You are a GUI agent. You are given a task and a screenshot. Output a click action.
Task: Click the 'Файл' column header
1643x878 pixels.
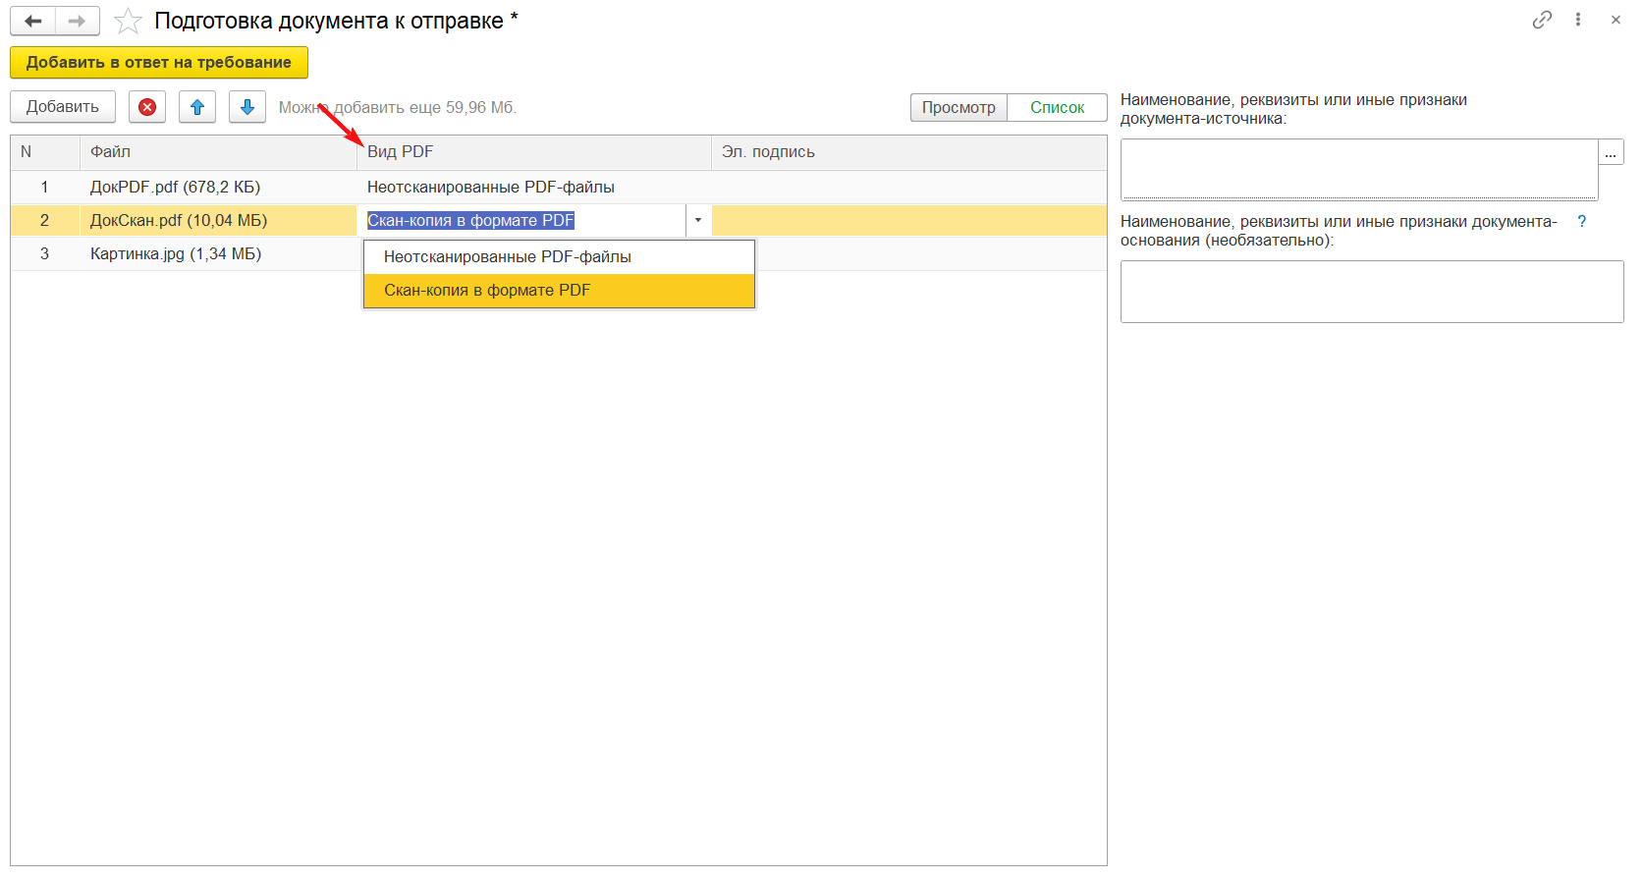[x=218, y=152]
